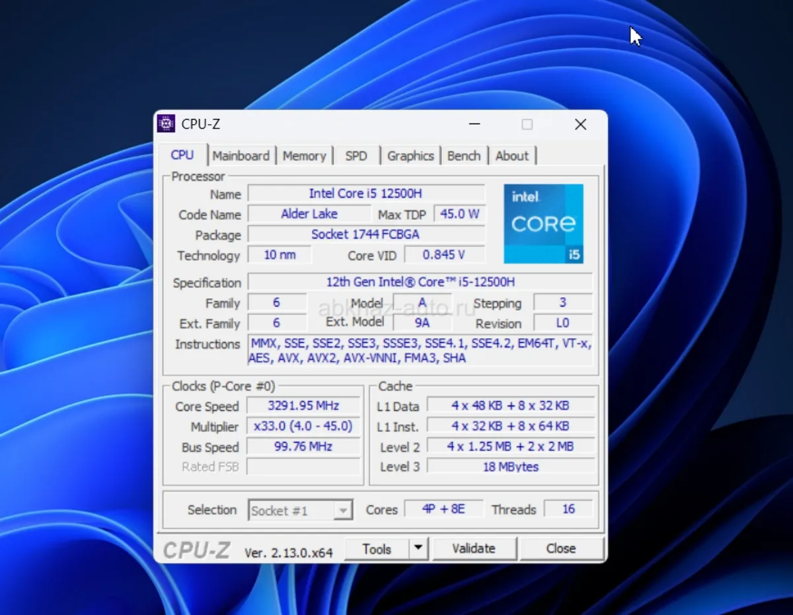793x615 pixels.
Task: Select the Instructions text box
Action: click(420, 351)
